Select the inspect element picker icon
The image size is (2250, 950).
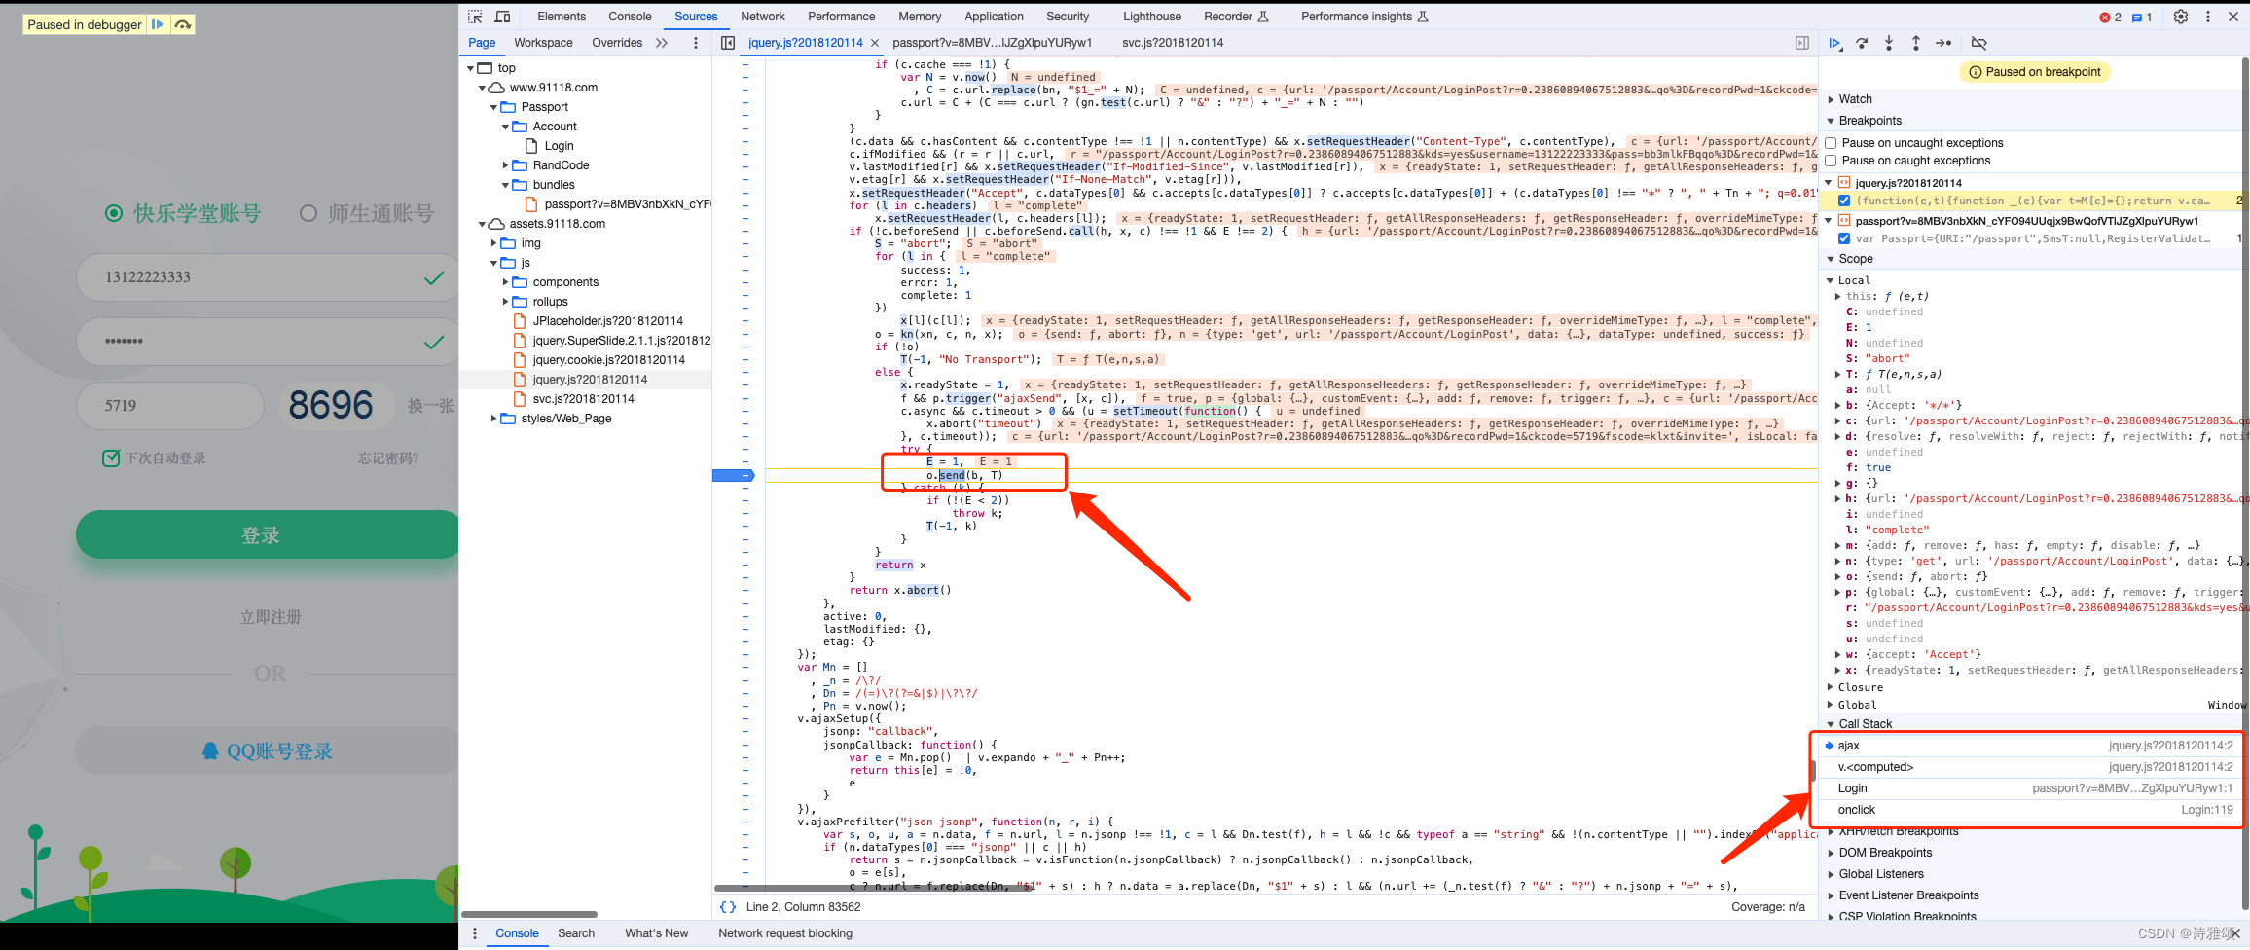coord(475,17)
